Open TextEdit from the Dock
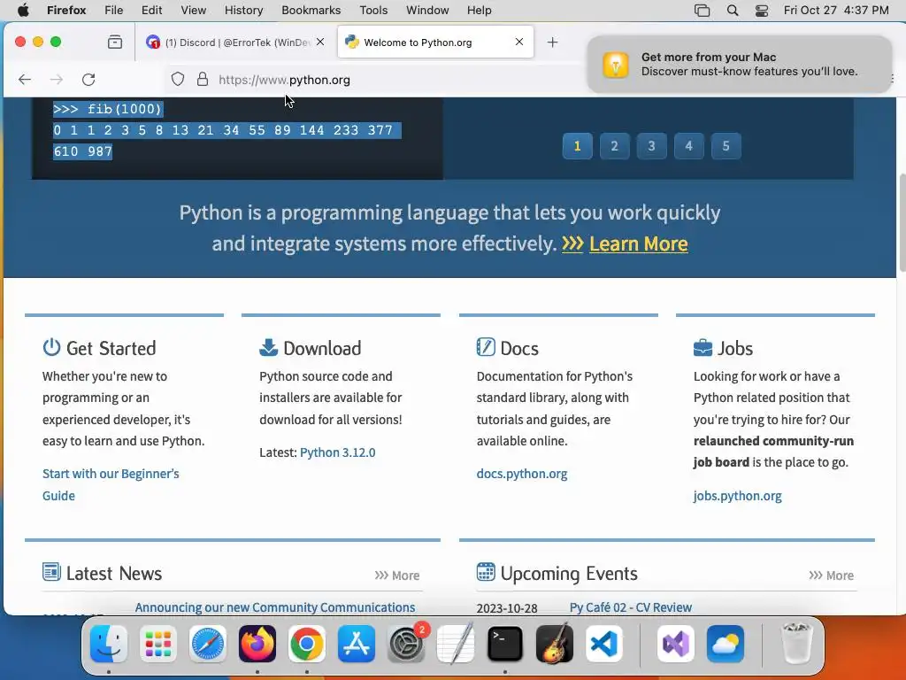The height and width of the screenshot is (680, 906). pyautogui.click(x=456, y=644)
